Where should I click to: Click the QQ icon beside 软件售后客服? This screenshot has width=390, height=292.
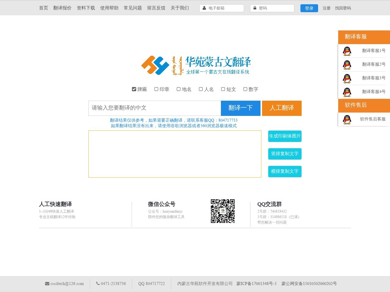click(x=347, y=119)
